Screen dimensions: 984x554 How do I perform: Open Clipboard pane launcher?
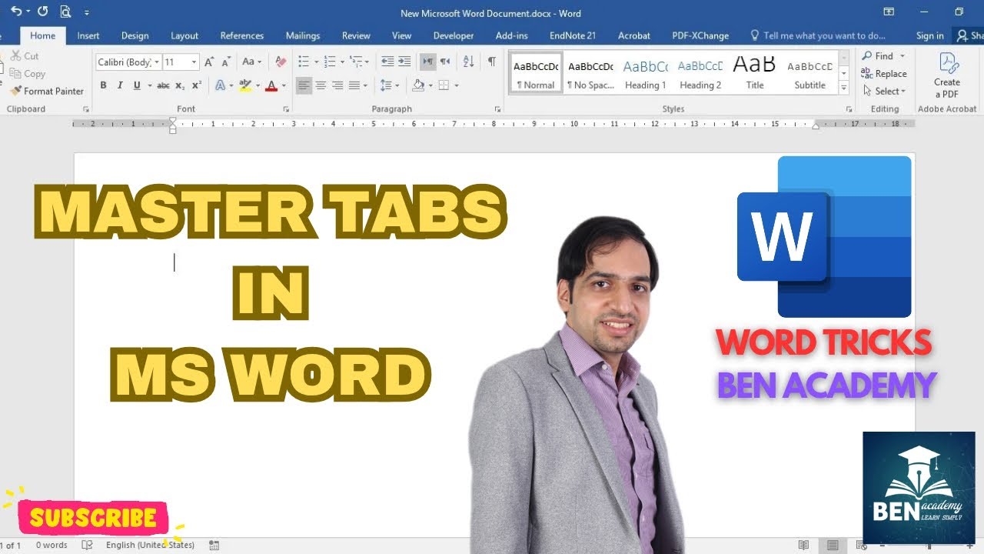86,109
